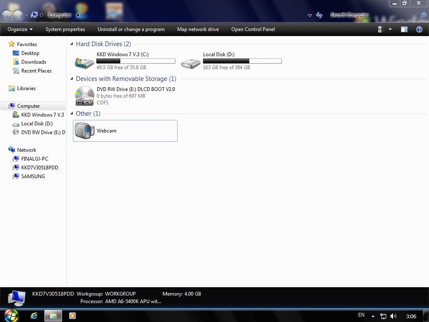
Task: Select Computer in navigation pane
Action: pos(28,106)
